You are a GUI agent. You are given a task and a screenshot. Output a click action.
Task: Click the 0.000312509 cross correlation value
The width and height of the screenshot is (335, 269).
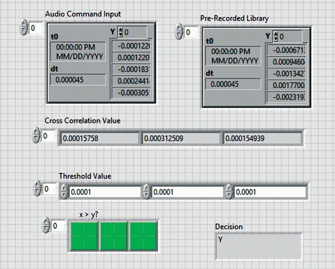pos(181,139)
